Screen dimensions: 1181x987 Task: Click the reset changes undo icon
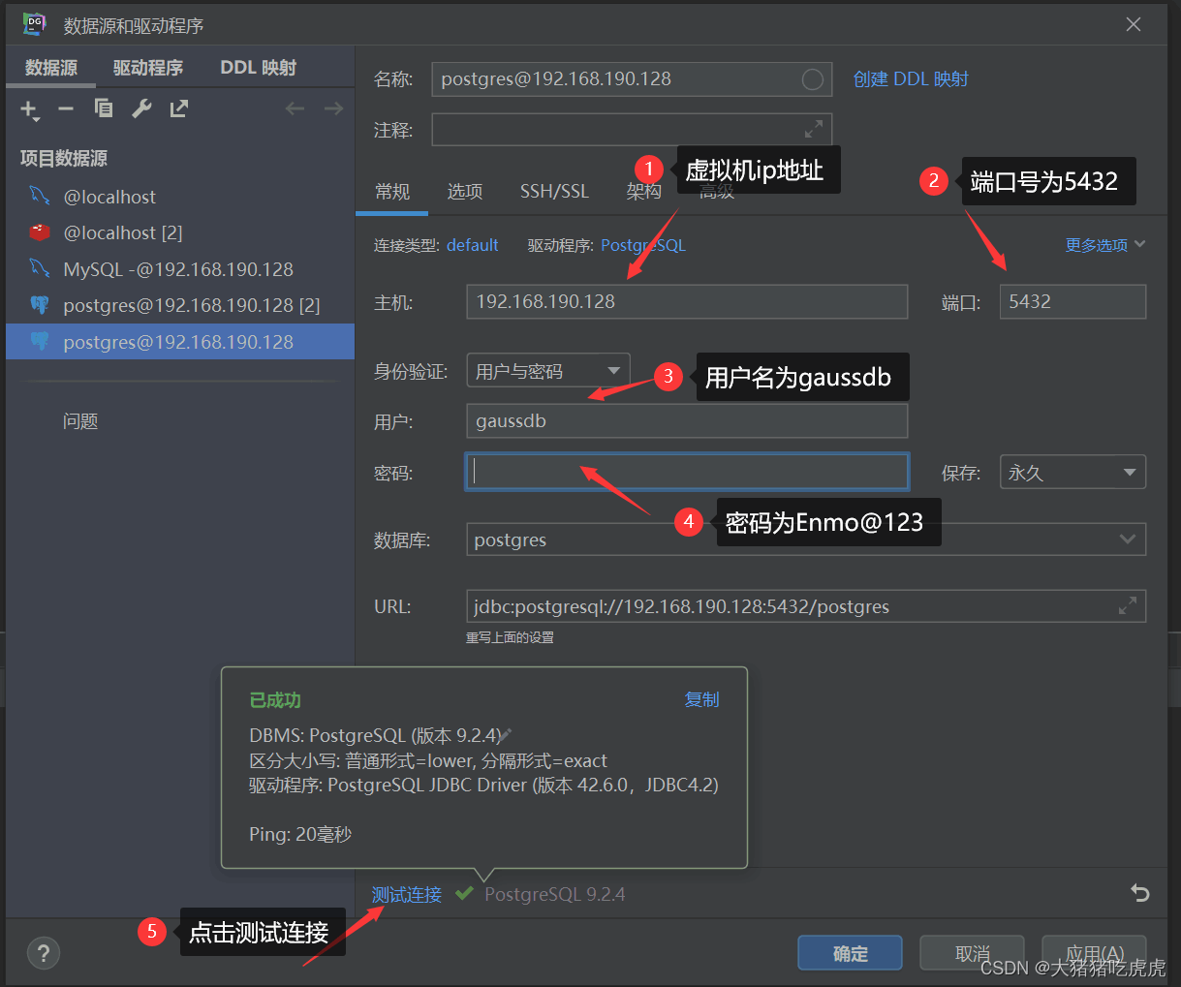point(1140,893)
